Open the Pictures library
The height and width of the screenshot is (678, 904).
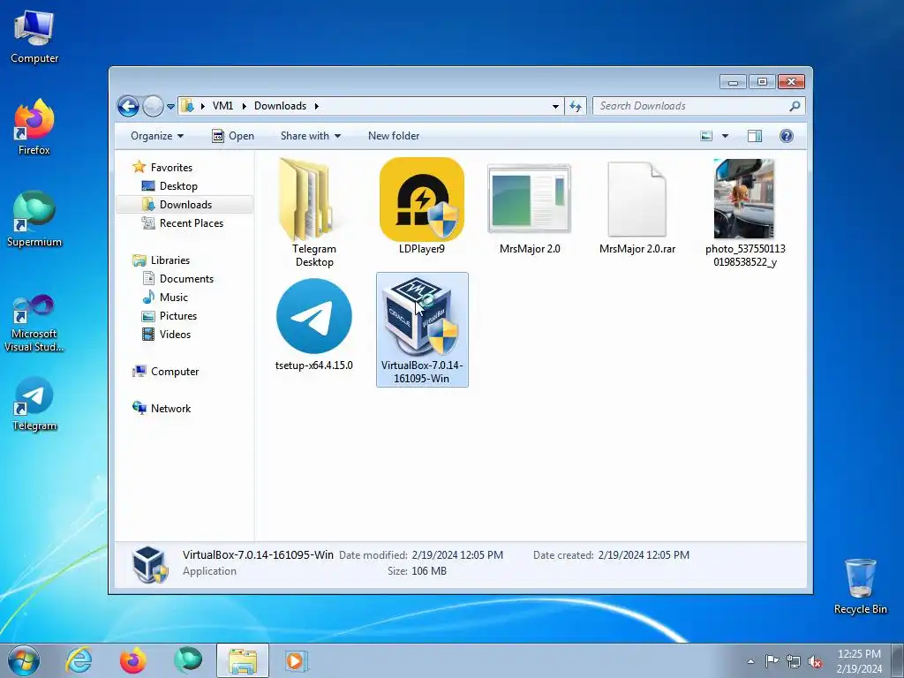(x=178, y=316)
